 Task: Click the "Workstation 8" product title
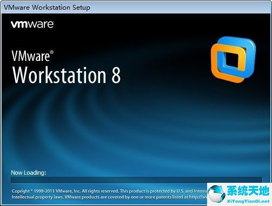(67, 75)
